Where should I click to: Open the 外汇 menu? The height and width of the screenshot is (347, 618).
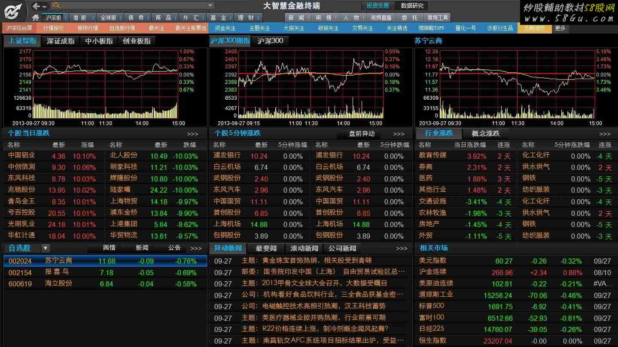pyautogui.click(x=192, y=18)
